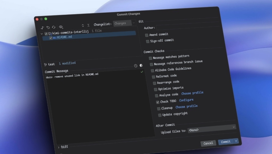Click the After Commit section heading
This screenshot has height=154, width=272.
pyautogui.click(x=165, y=125)
